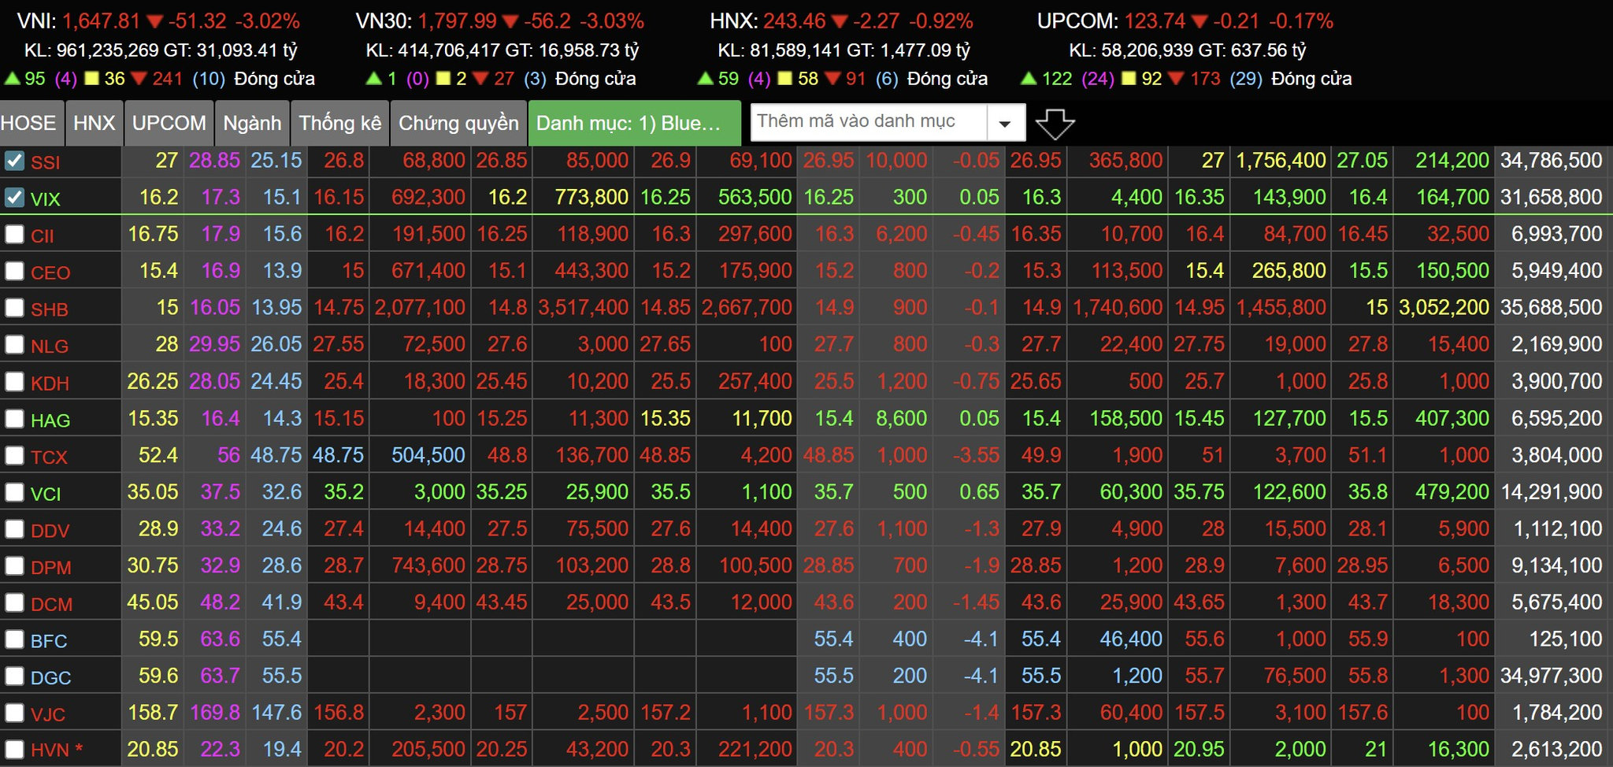Image resolution: width=1613 pixels, height=767 pixels.
Task: Focus the 'Thêm mã vào danh mục' input field
Action: pos(869,122)
